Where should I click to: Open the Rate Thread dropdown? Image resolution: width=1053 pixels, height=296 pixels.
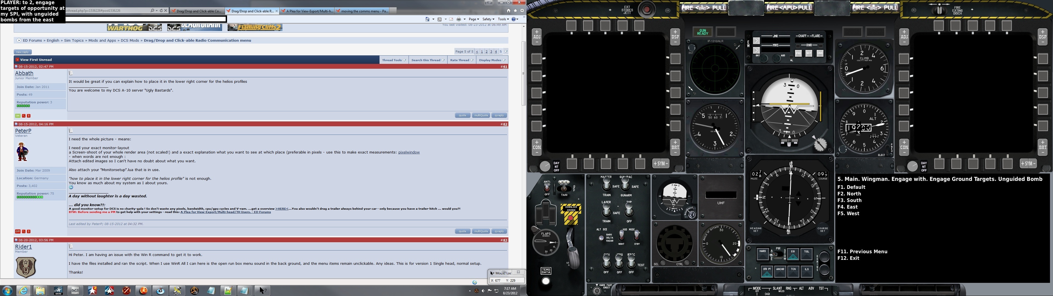point(462,60)
